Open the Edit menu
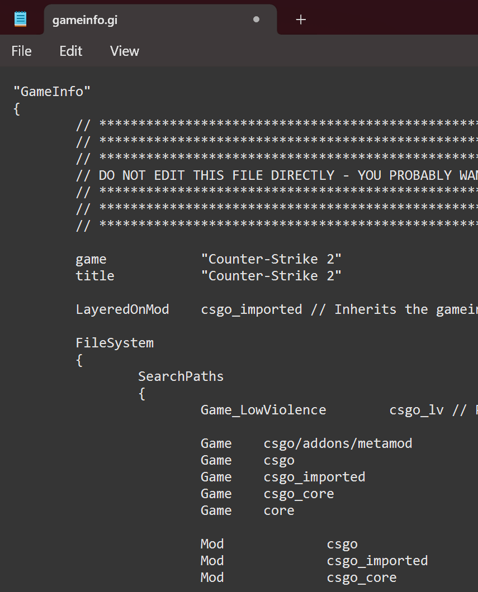The image size is (478, 592). pos(70,51)
